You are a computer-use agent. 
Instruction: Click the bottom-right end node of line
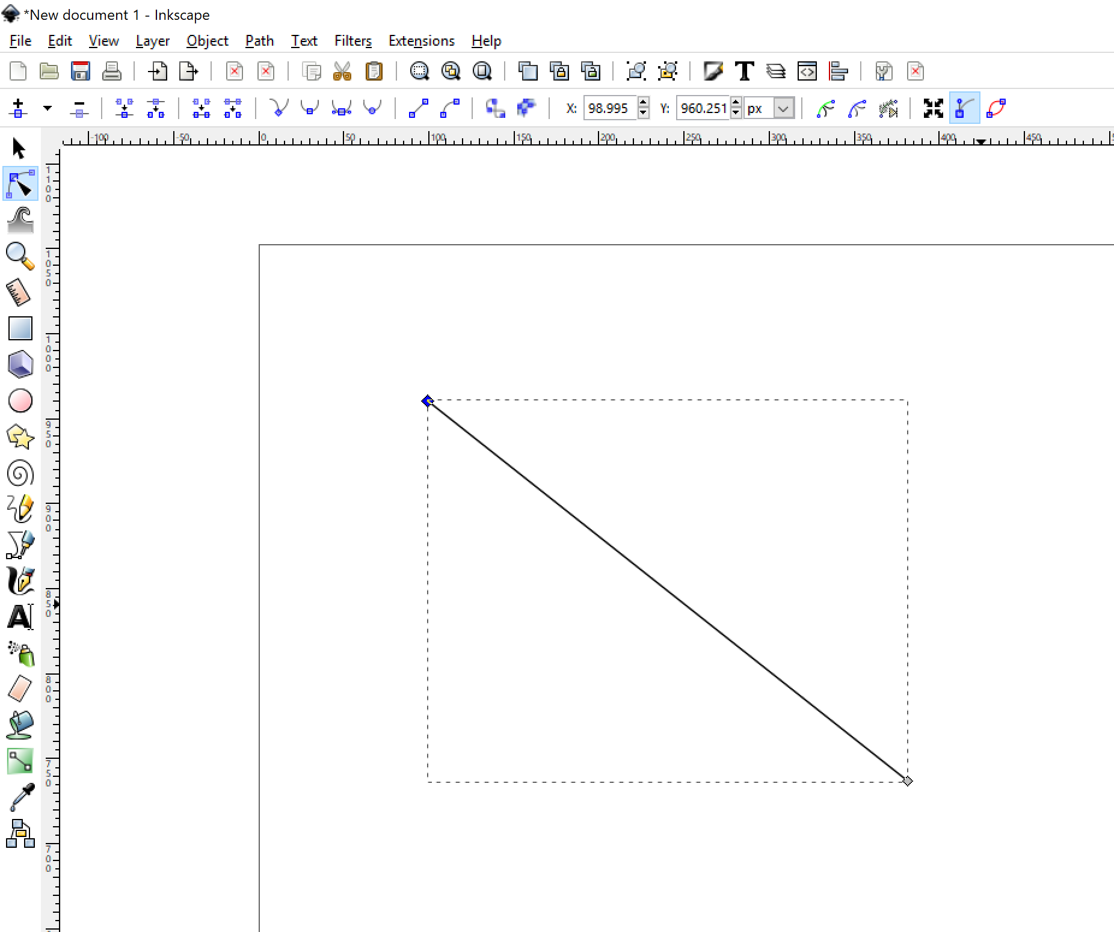tap(908, 780)
